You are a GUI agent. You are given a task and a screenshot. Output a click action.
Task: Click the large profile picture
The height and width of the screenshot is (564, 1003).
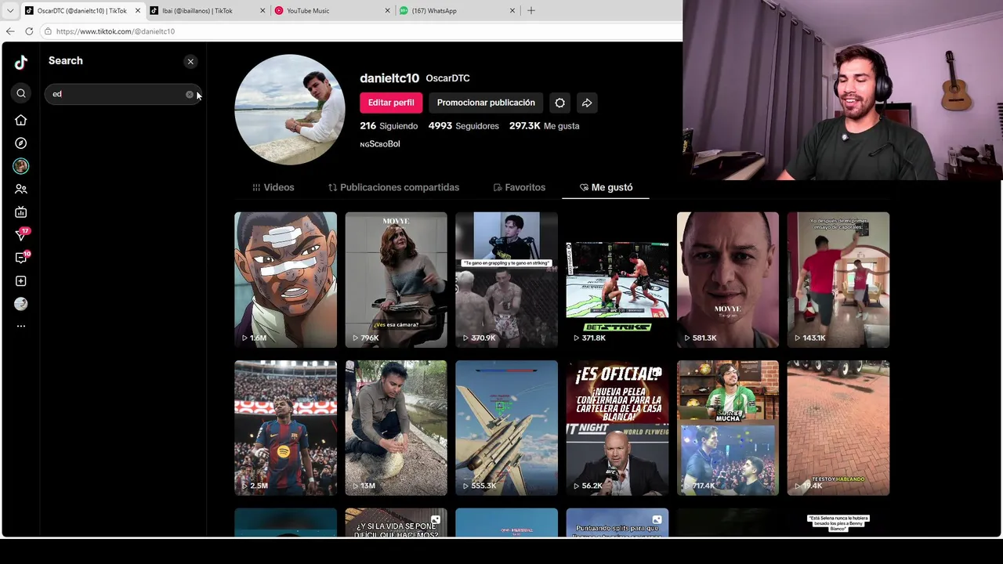click(290, 110)
